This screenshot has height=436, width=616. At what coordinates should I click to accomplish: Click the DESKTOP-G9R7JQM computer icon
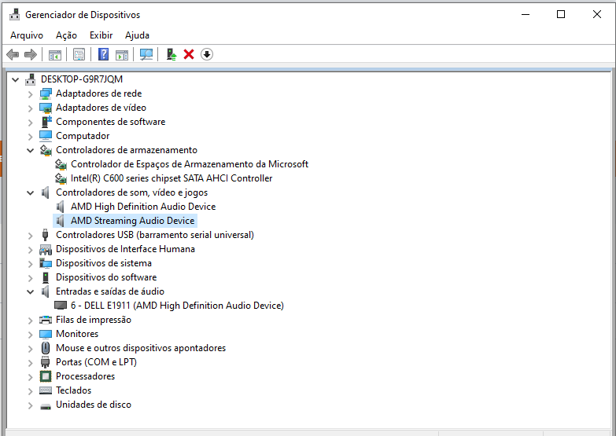click(x=30, y=79)
